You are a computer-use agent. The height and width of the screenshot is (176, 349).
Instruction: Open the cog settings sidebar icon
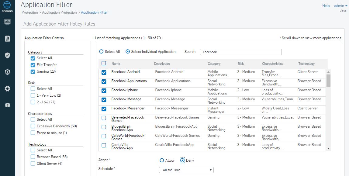[x=7, y=89]
